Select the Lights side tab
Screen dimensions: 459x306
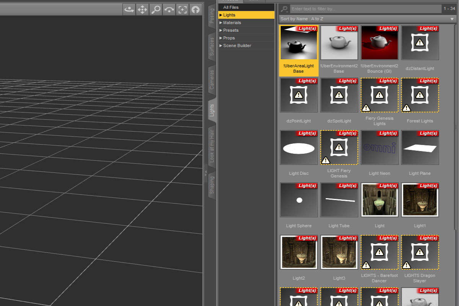click(x=212, y=111)
